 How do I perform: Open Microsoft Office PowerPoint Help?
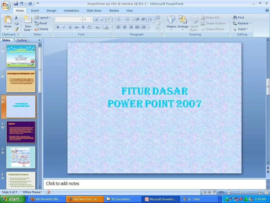[x=267, y=10]
